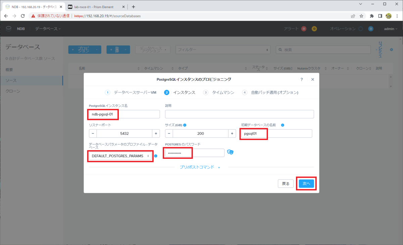Click the browser address bar URL
This screenshot has width=403, height=245.
coord(107,16)
